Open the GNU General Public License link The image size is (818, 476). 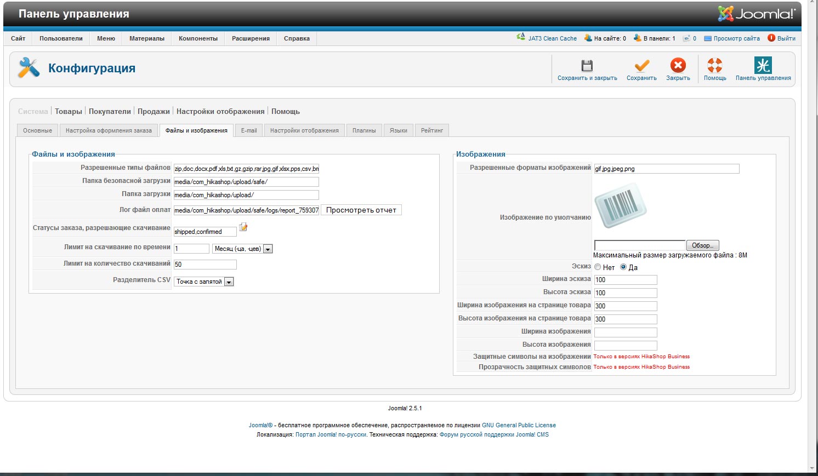coord(519,425)
